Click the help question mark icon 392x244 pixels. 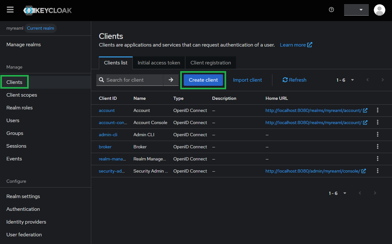click(x=331, y=10)
